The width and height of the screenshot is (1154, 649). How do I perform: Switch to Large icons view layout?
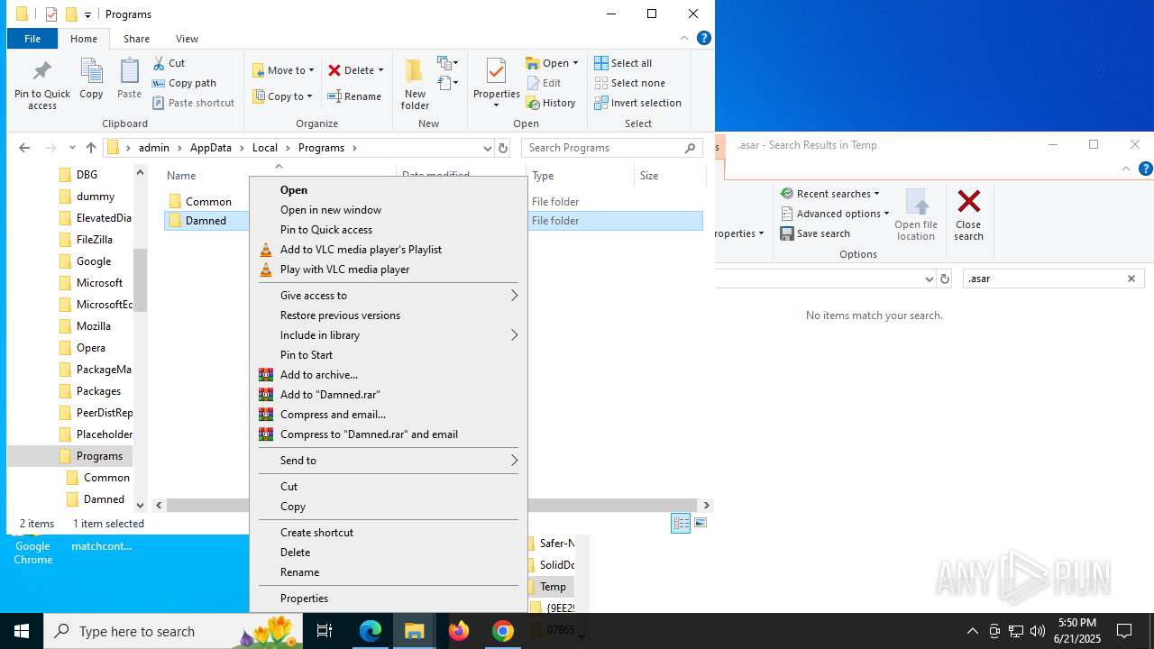tap(701, 523)
